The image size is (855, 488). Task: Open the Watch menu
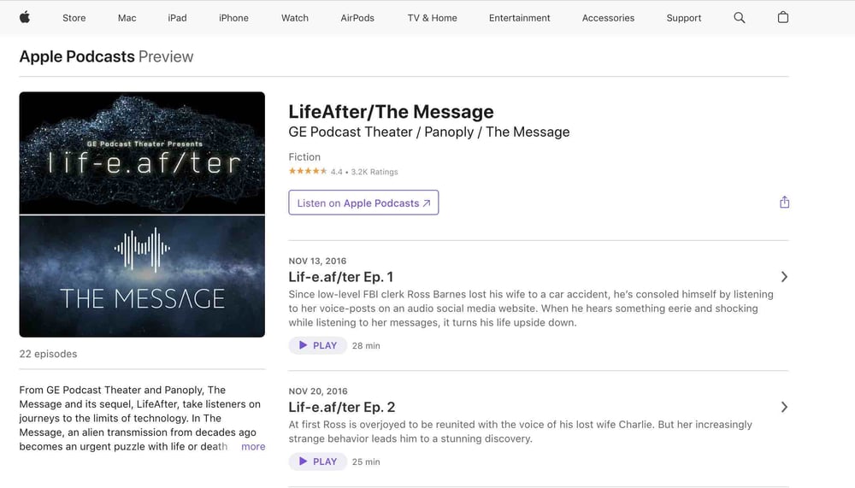click(x=295, y=18)
